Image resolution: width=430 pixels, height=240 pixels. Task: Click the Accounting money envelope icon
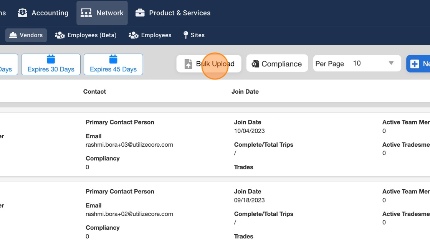[23, 13]
